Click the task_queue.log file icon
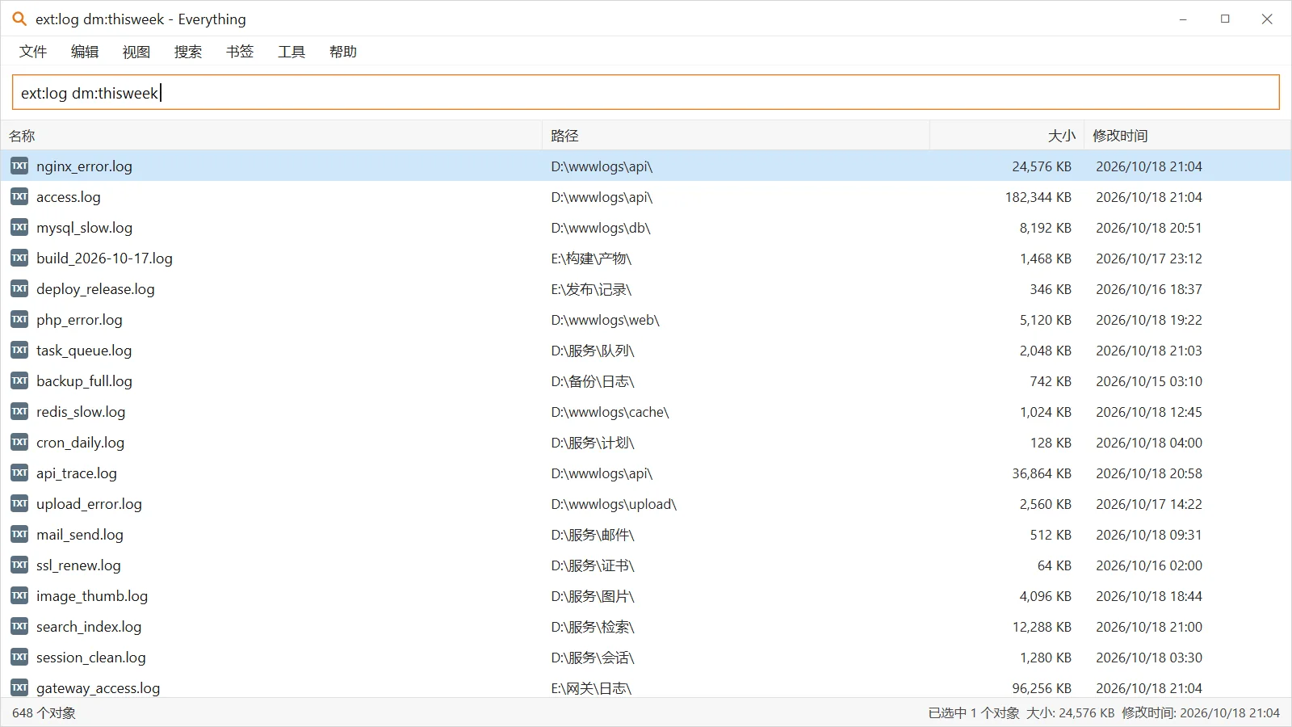This screenshot has width=1292, height=727. tap(19, 350)
